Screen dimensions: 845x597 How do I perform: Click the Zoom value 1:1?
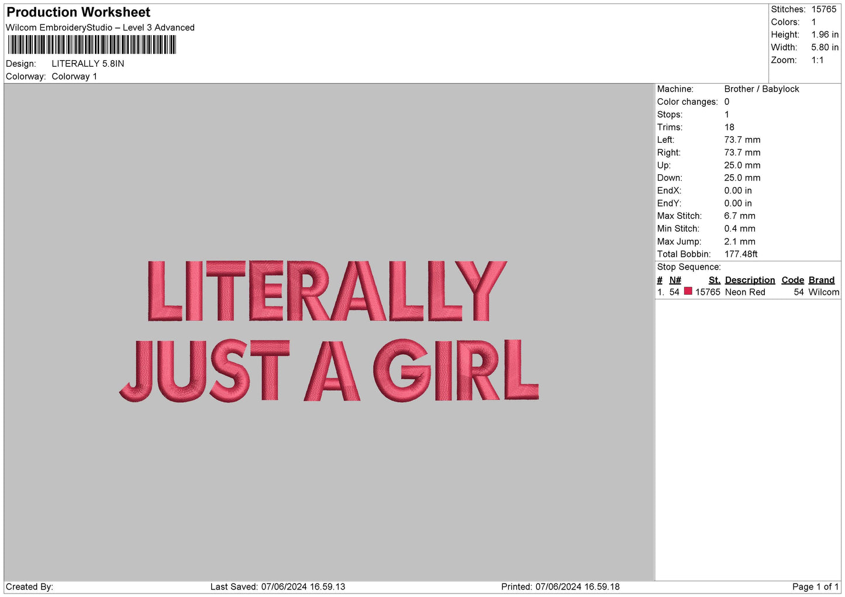tap(817, 60)
